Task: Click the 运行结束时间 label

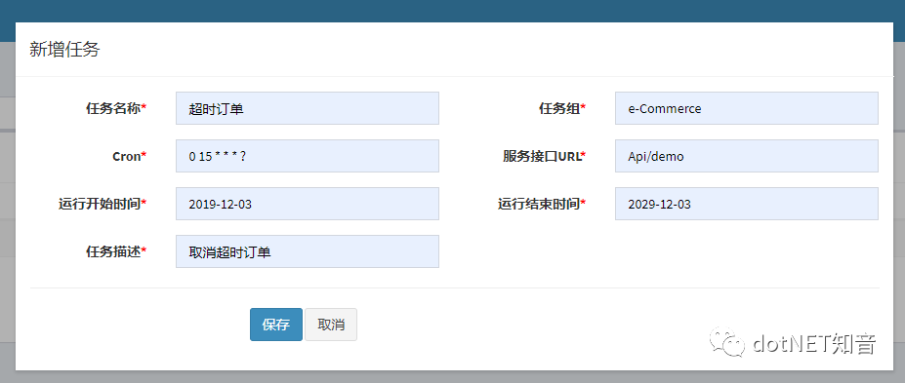Action: pyautogui.click(x=542, y=204)
